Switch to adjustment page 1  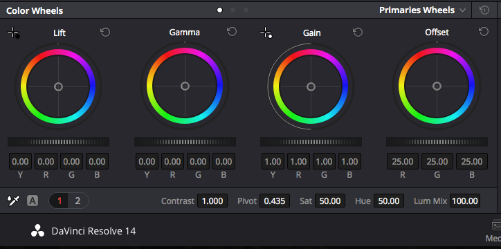(x=59, y=201)
